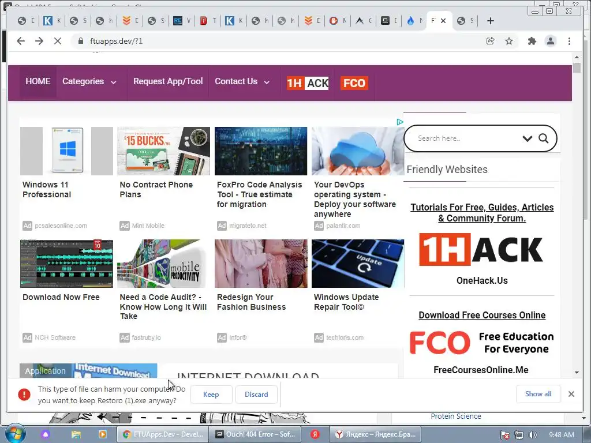The width and height of the screenshot is (591, 443).
Task: Expand the Contact Us dropdown menu
Action: pyautogui.click(x=242, y=81)
